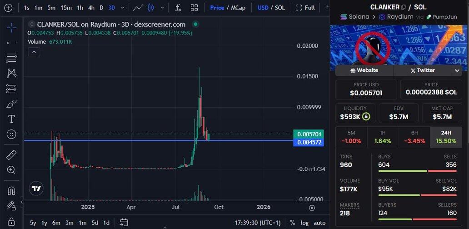Image resolution: width=469 pixels, height=229 pixels.
Task: Open the timezone clock 17:39:30 (UTC+1)
Action: click(x=258, y=223)
